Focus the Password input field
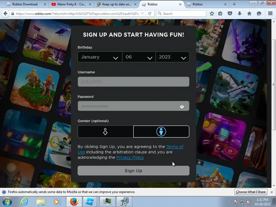The width and height of the screenshot is (276, 207). (133, 106)
